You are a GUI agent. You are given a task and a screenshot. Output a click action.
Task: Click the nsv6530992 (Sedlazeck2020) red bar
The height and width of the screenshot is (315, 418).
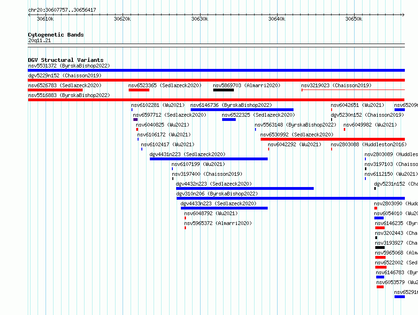[x=333, y=139]
